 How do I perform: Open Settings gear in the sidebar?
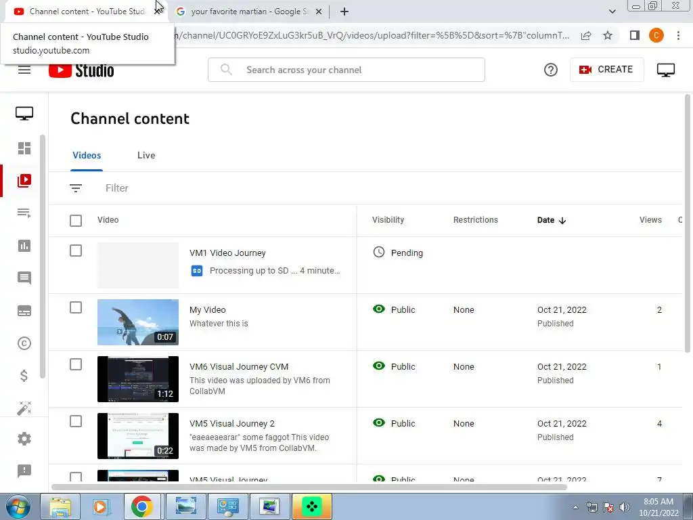tap(24, 439)
